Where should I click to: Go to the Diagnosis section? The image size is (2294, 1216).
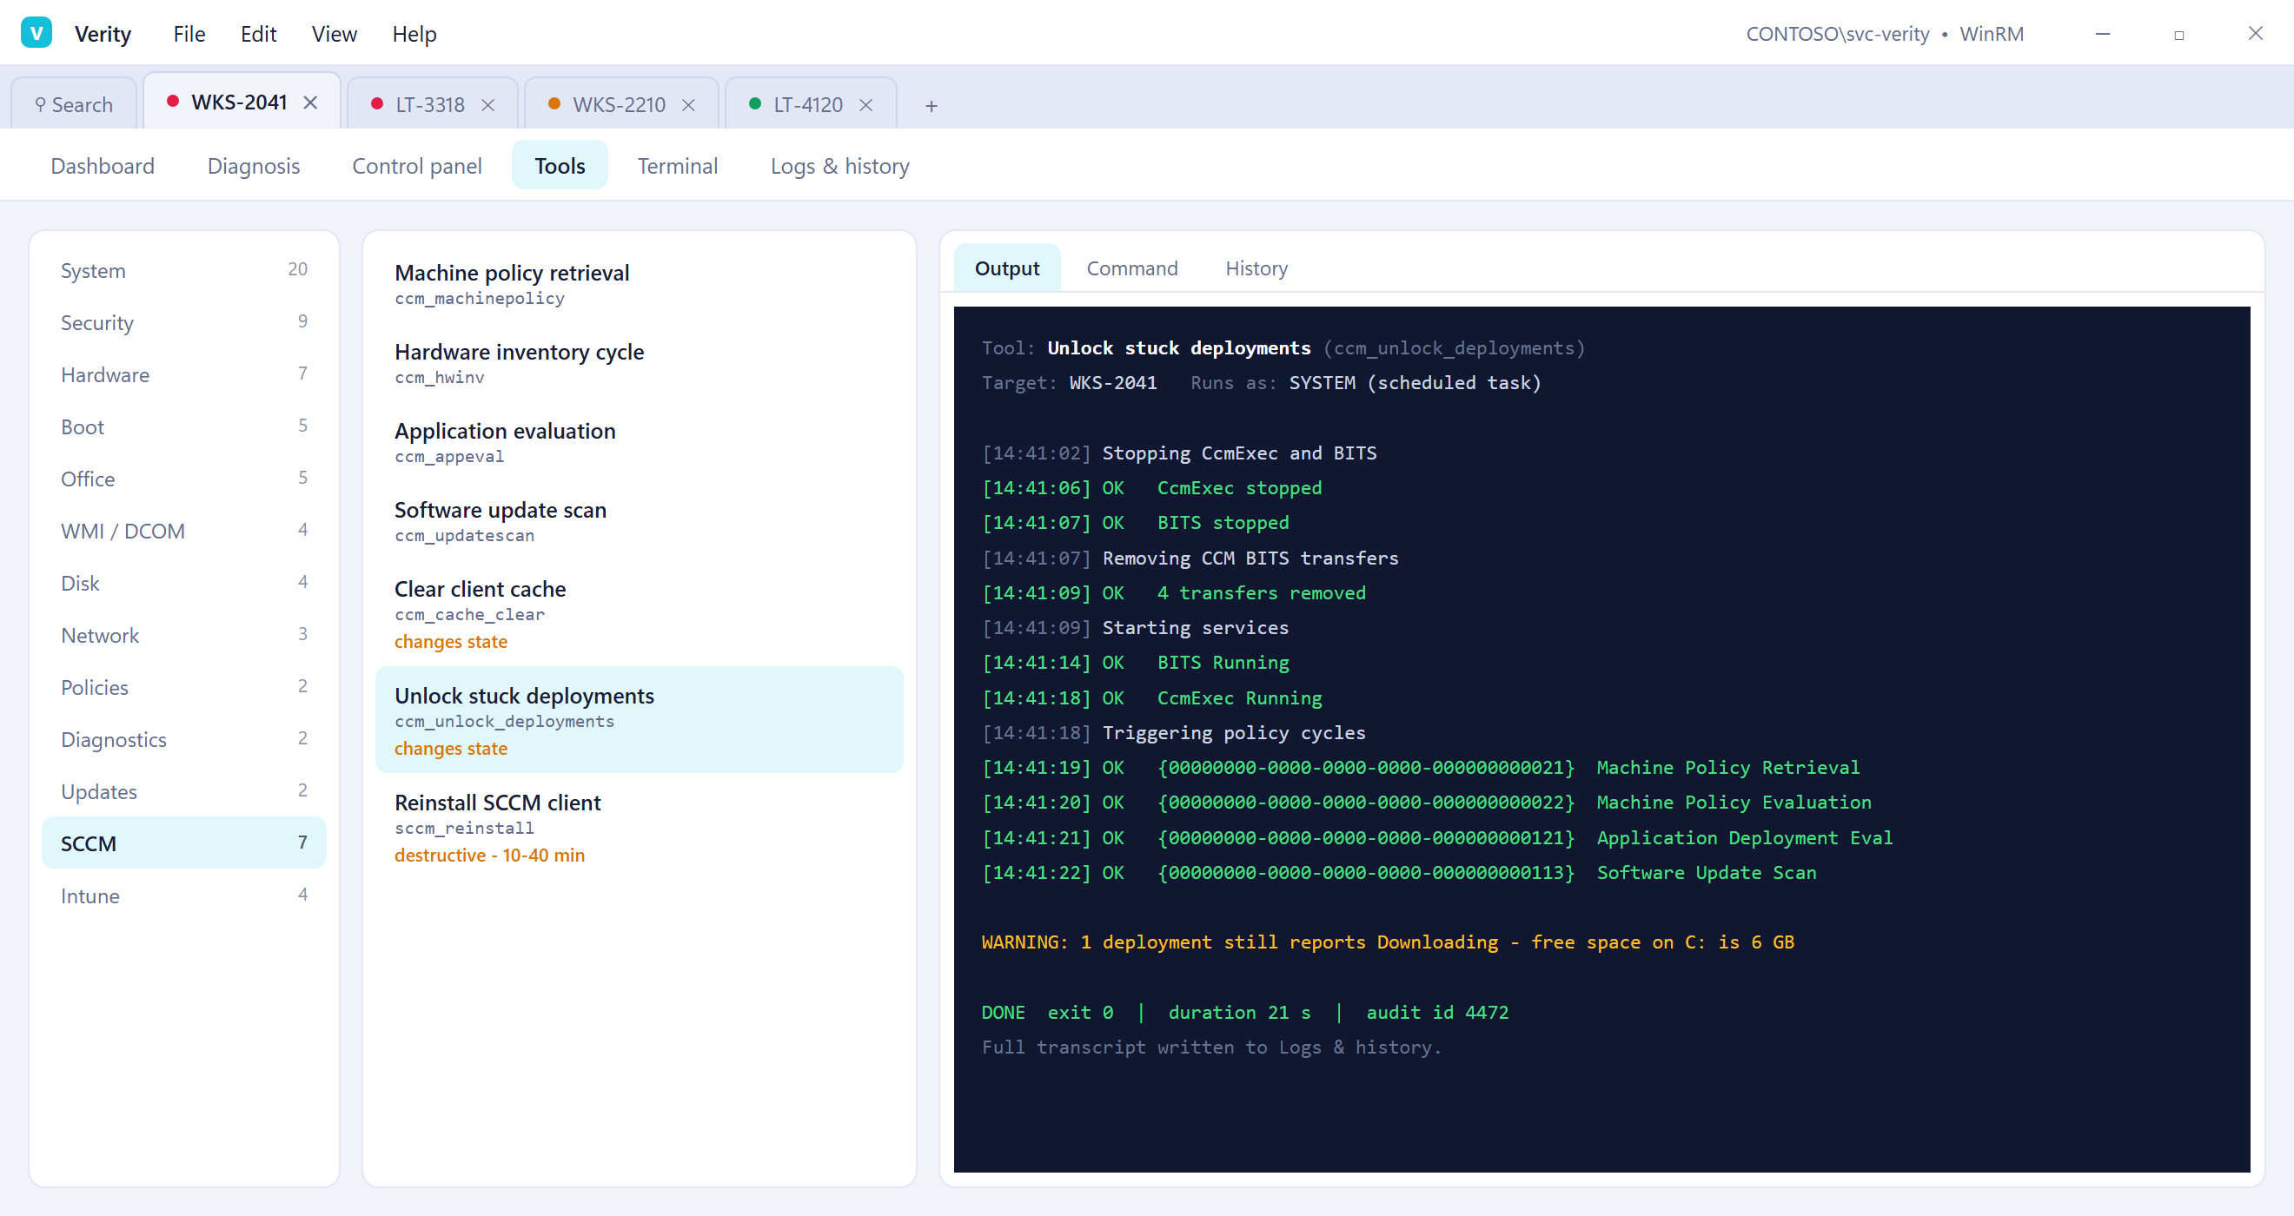(x=254, y=166)
